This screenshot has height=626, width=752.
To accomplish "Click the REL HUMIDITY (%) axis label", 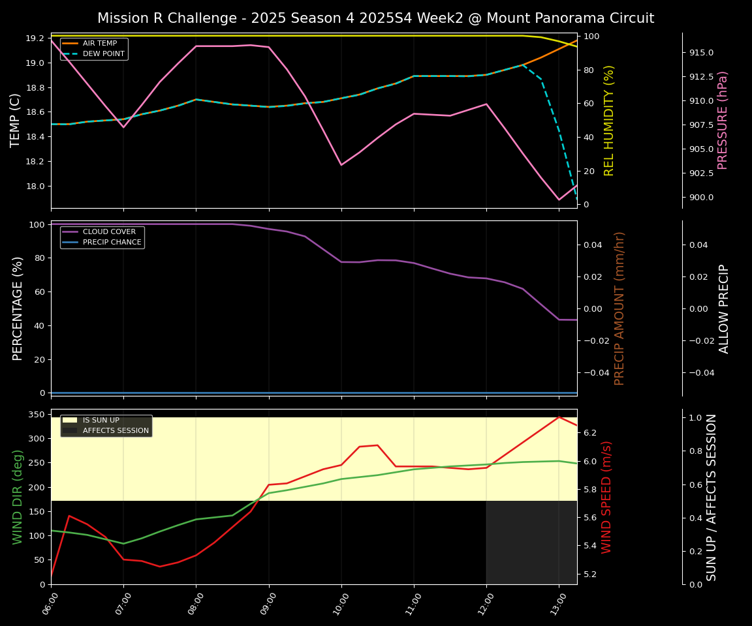I will 609,121.
